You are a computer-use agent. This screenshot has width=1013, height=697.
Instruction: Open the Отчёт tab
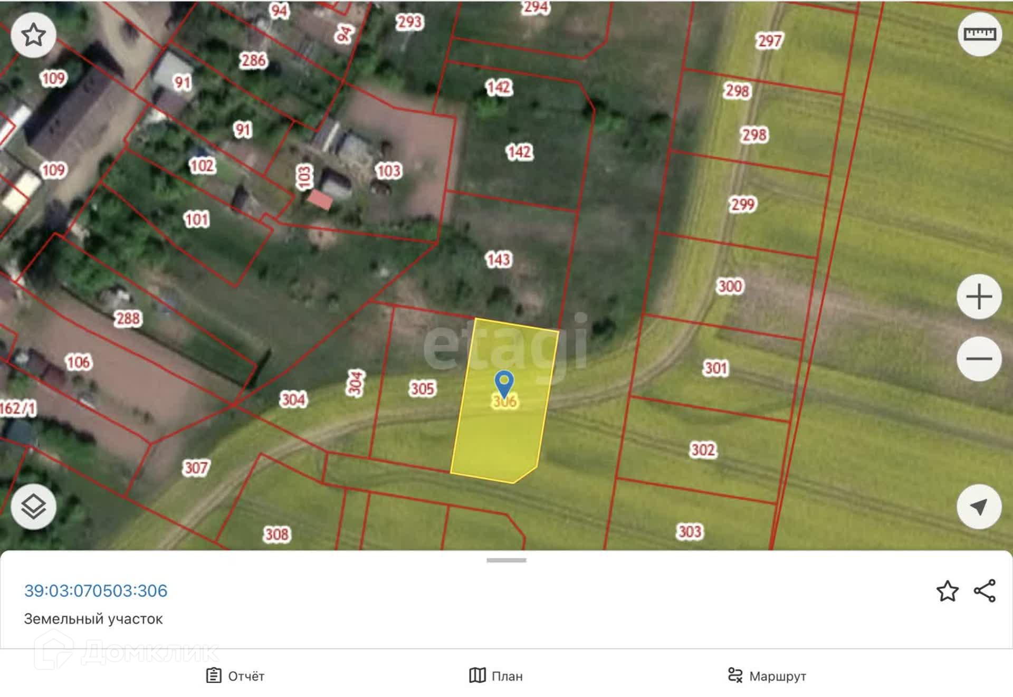pos(235,676)
